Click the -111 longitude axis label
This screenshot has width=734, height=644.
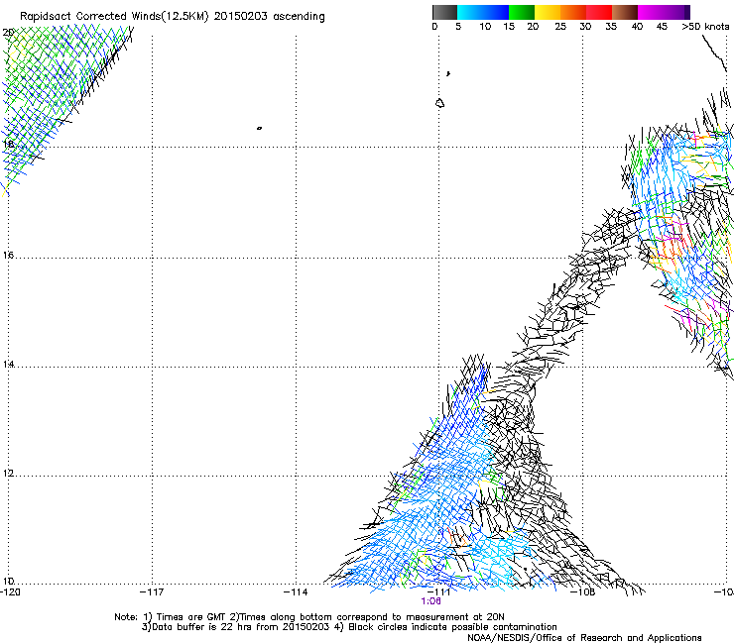pos(439,592)
